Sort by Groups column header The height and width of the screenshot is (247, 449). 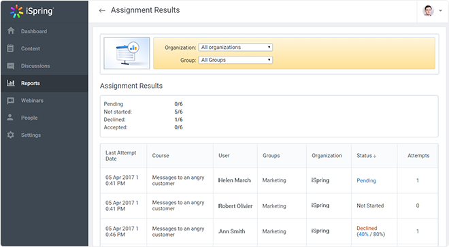[271, 156]
